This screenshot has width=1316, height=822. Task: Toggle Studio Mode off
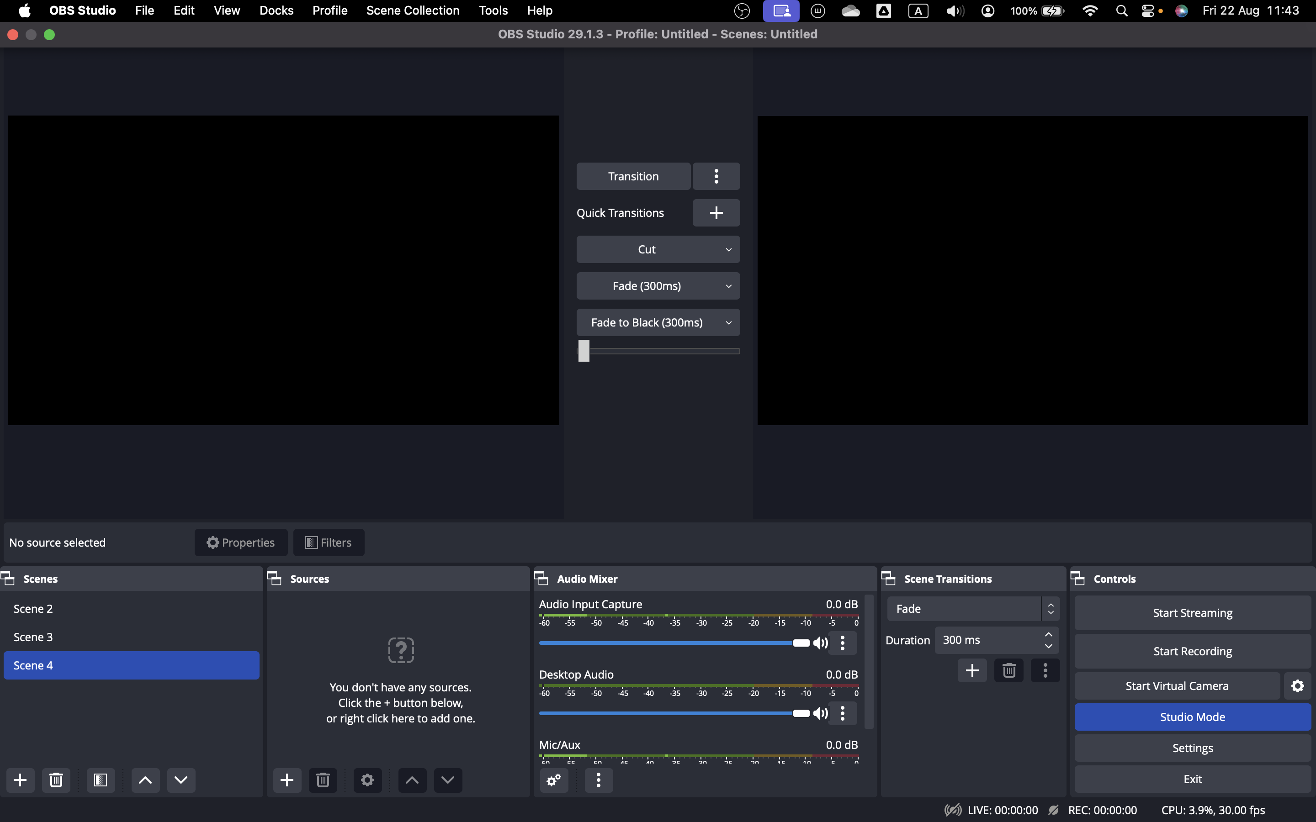pos(1192,717)
